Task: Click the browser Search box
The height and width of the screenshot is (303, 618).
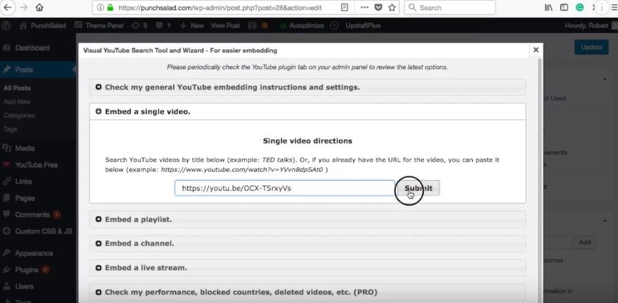Action: [450, 7]
